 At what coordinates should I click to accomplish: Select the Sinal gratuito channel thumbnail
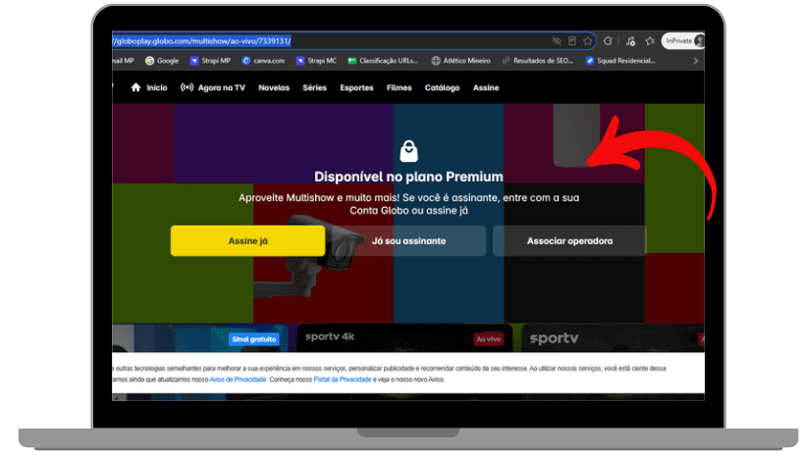coord(200,338)
